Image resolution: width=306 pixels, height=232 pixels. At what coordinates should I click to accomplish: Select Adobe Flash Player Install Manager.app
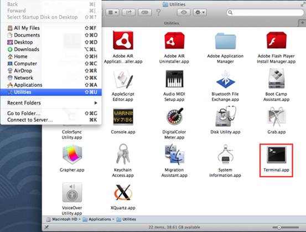[276, 40]
